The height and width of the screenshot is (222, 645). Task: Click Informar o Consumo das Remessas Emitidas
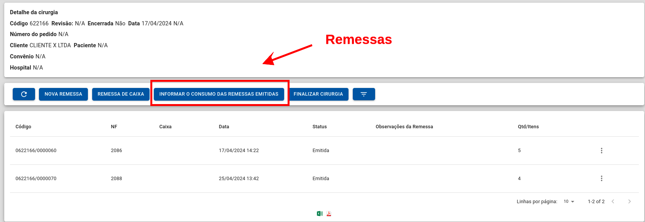pyautogui.click(x=219, y=94)
